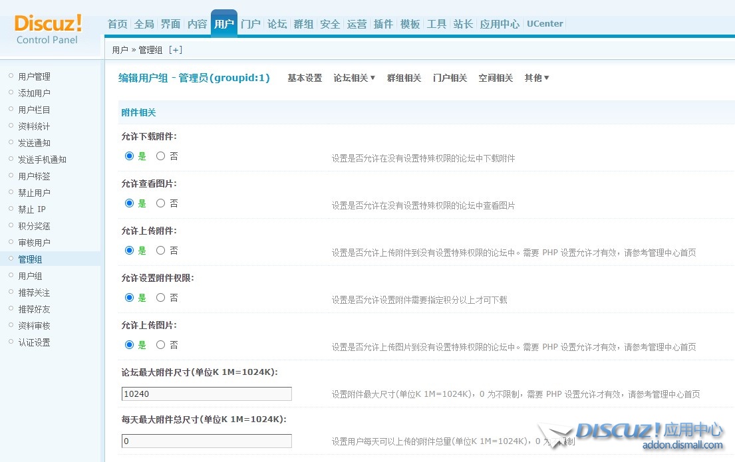
Task: Open the 用户 top navigation tab
Action: coord(224,23)
